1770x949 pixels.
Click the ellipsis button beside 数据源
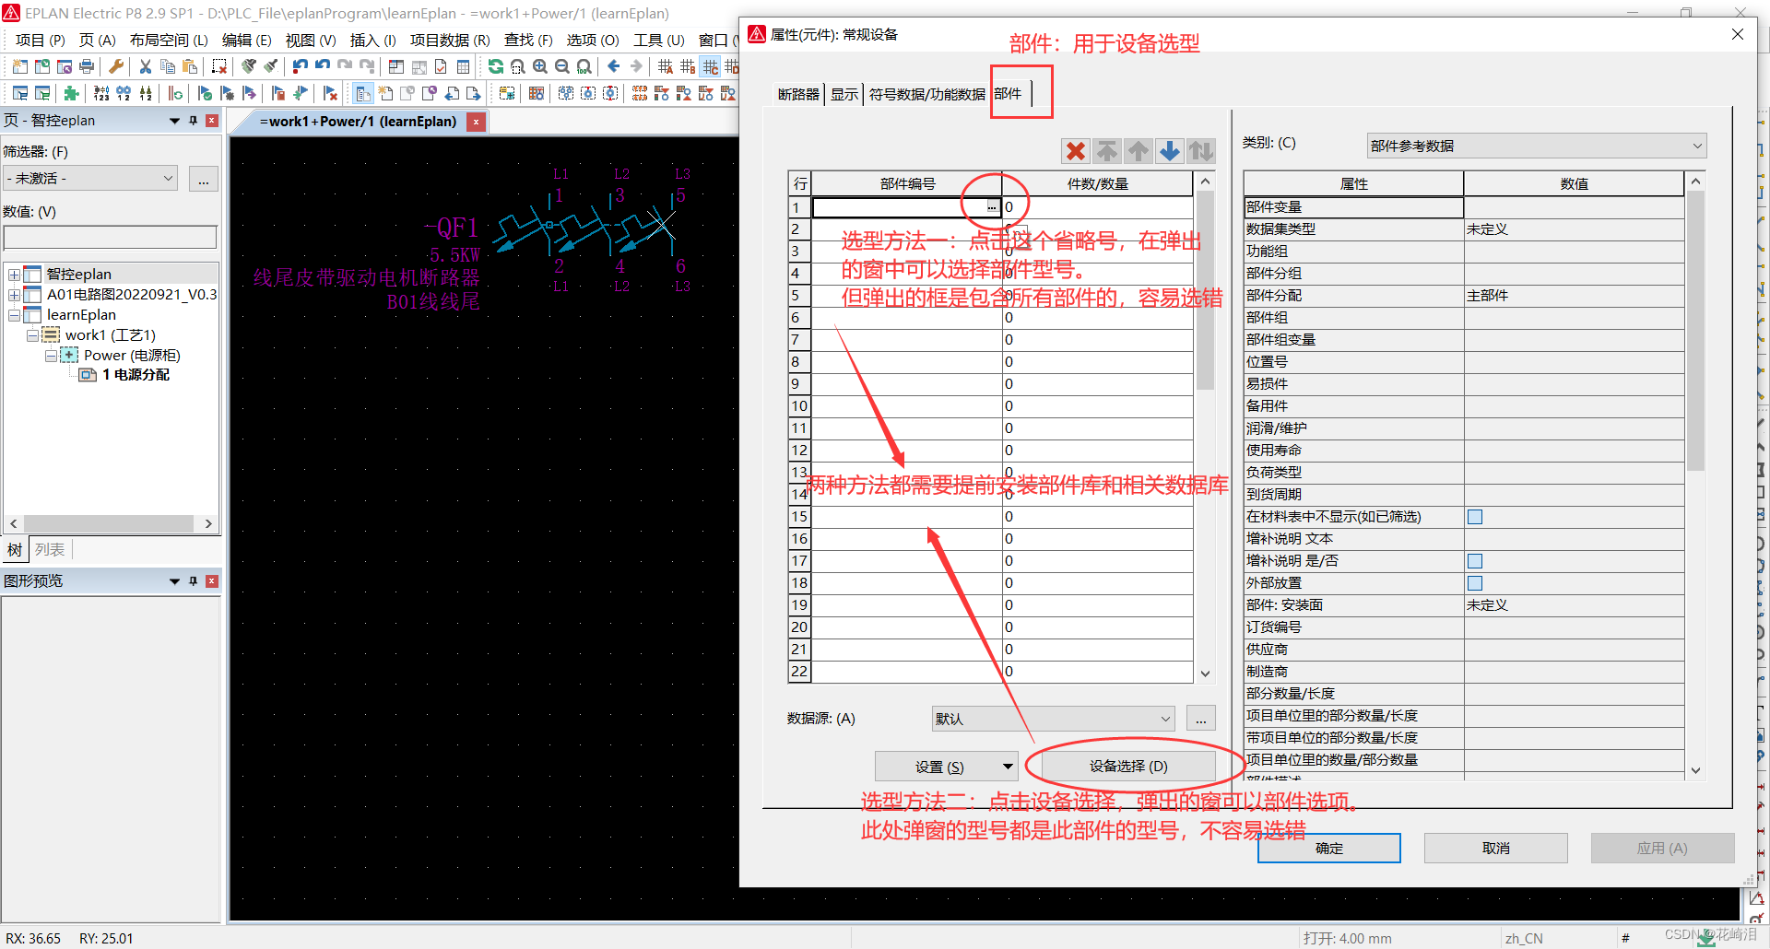pos(1201,719)
